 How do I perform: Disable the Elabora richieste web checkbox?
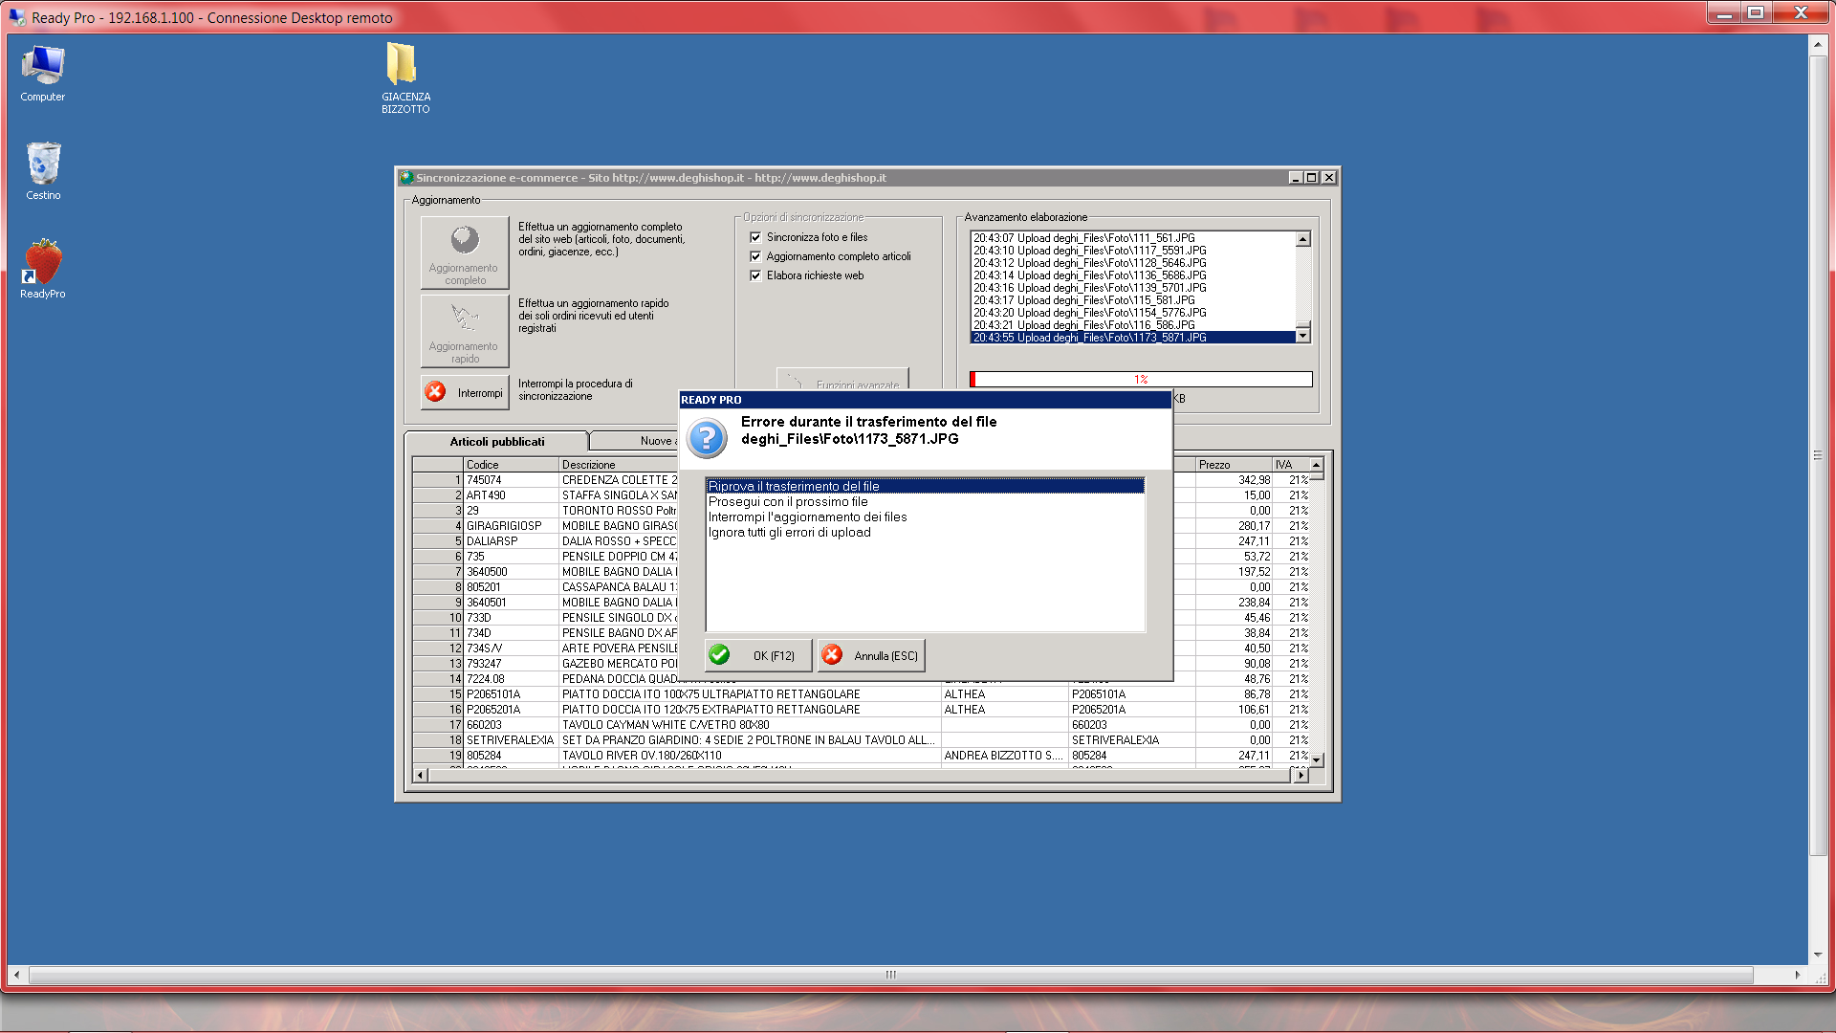coord(755,275)
